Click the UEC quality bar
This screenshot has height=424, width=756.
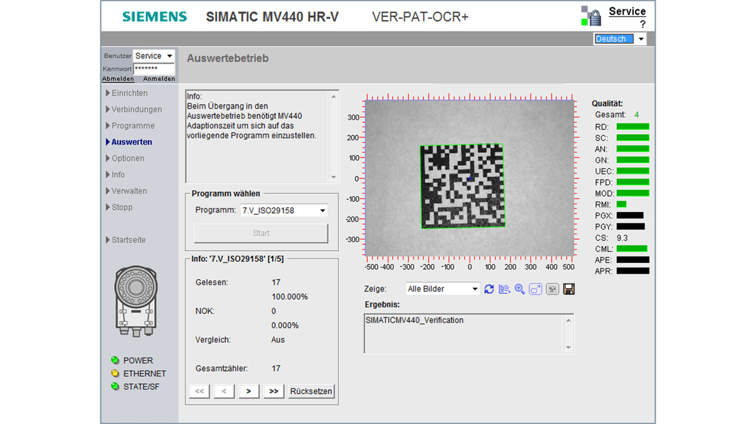coord(633,171)
